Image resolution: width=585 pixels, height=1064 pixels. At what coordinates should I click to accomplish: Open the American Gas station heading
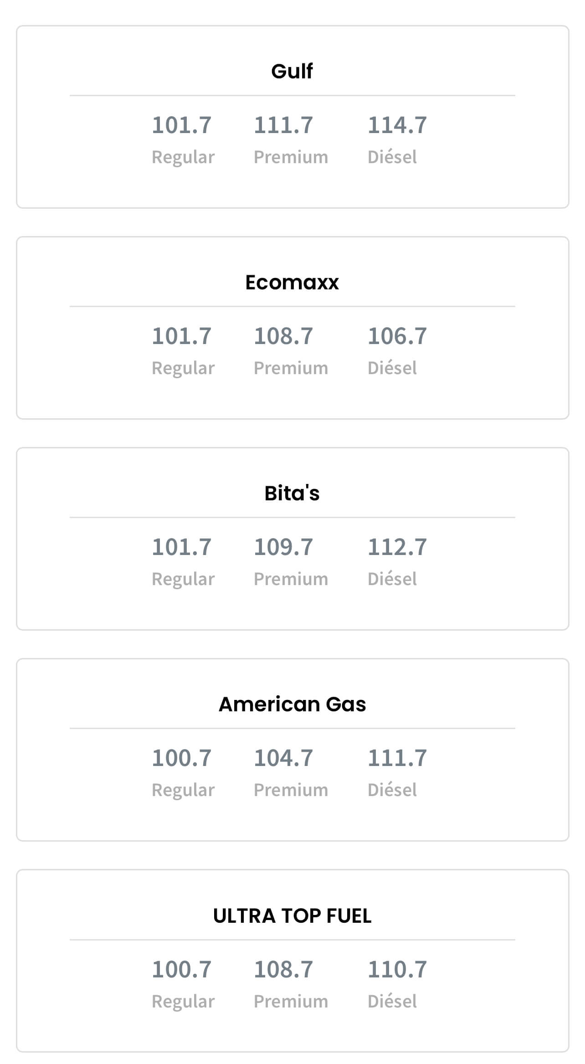coord(292,704)
